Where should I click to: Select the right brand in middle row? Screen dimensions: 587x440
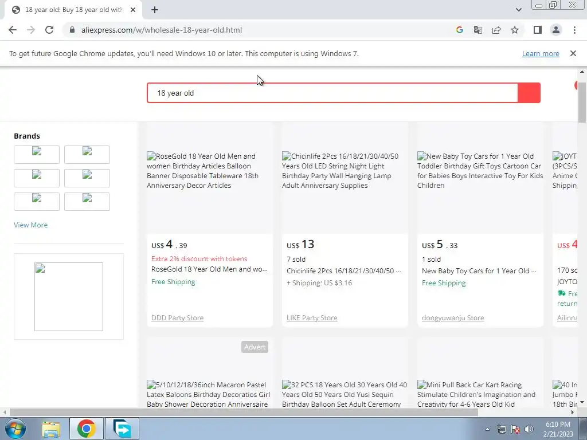pos(87,178)
